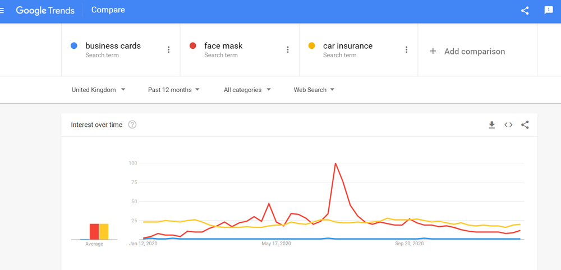561x270 pixels.
Task: Select the Compare page title
Action: 108,10
